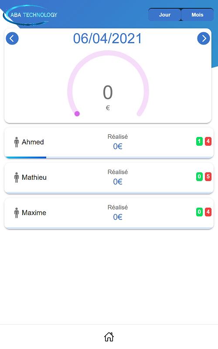
Task: Click the date 06/04/2021 heading
Action: click(107, 38)
